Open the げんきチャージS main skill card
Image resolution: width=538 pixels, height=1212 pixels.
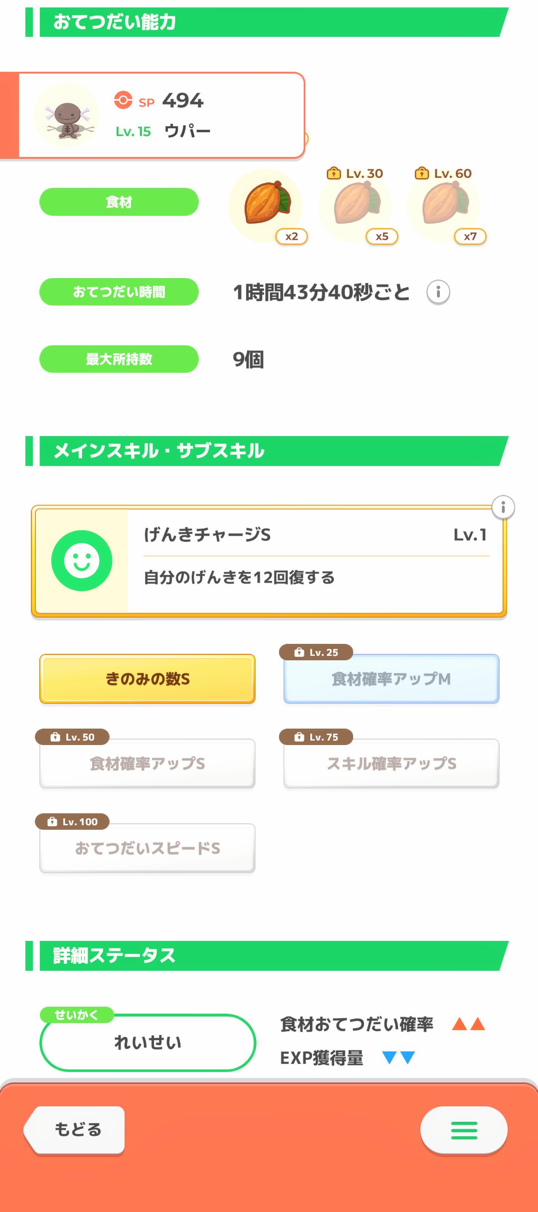coord(314,561)
